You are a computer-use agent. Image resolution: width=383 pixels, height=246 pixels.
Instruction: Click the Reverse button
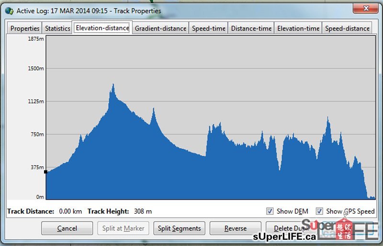coord(236,228)
